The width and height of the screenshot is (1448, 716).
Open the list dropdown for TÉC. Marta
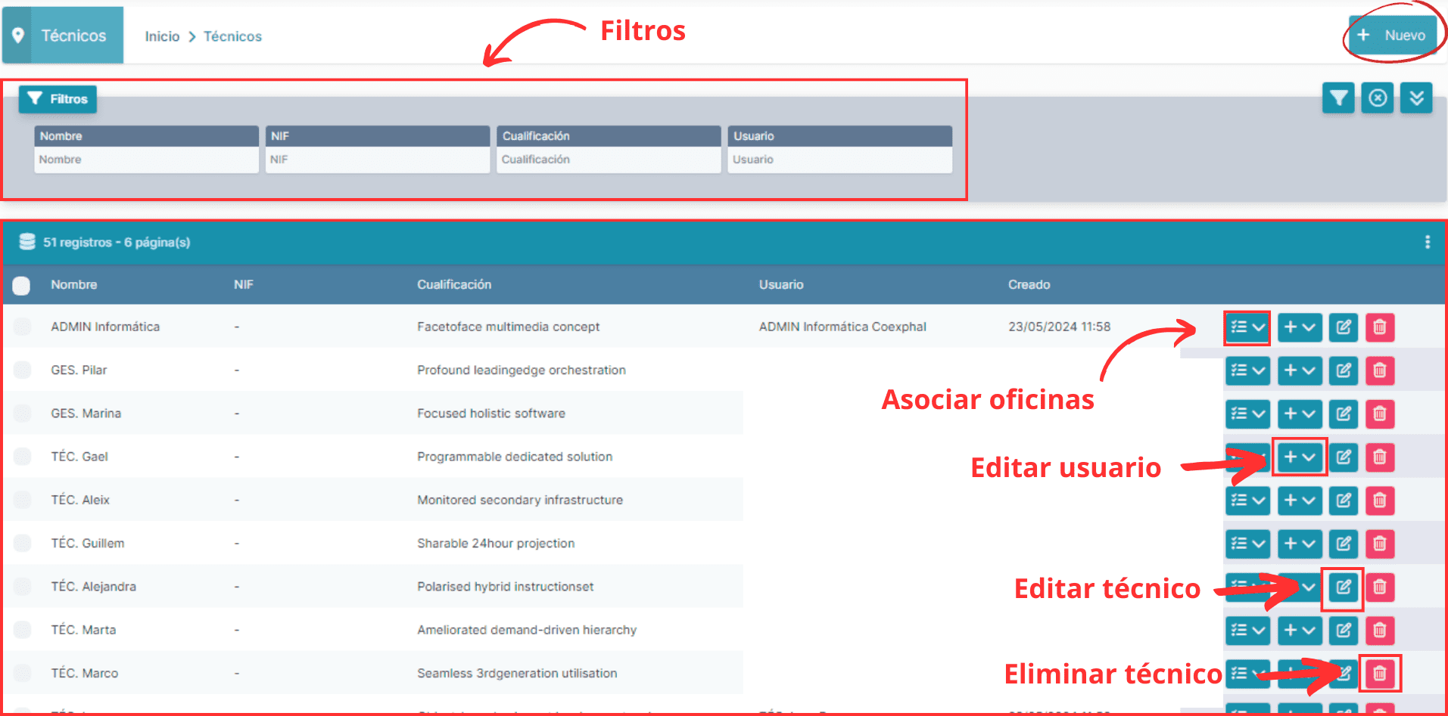(x=1247, y=631)
